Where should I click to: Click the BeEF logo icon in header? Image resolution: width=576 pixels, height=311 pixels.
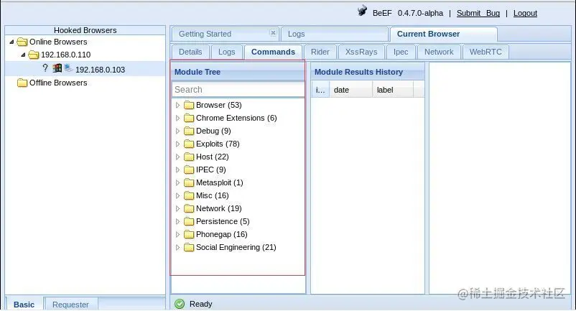coord(362,11)
